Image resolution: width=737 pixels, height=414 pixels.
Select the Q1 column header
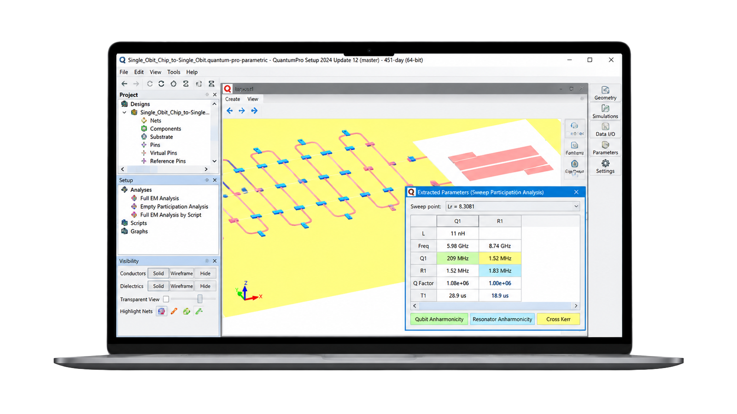click(457, 221)
